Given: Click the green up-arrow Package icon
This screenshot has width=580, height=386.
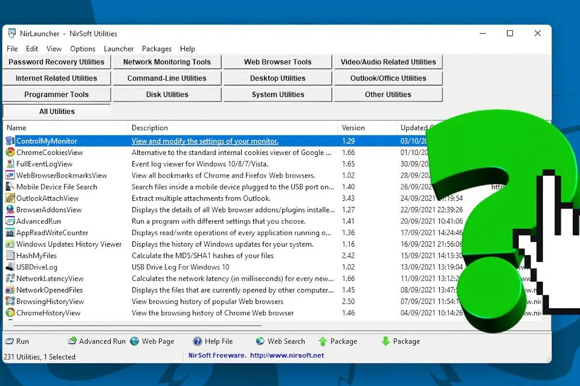Looking at the screenshot, I should 323,342.
